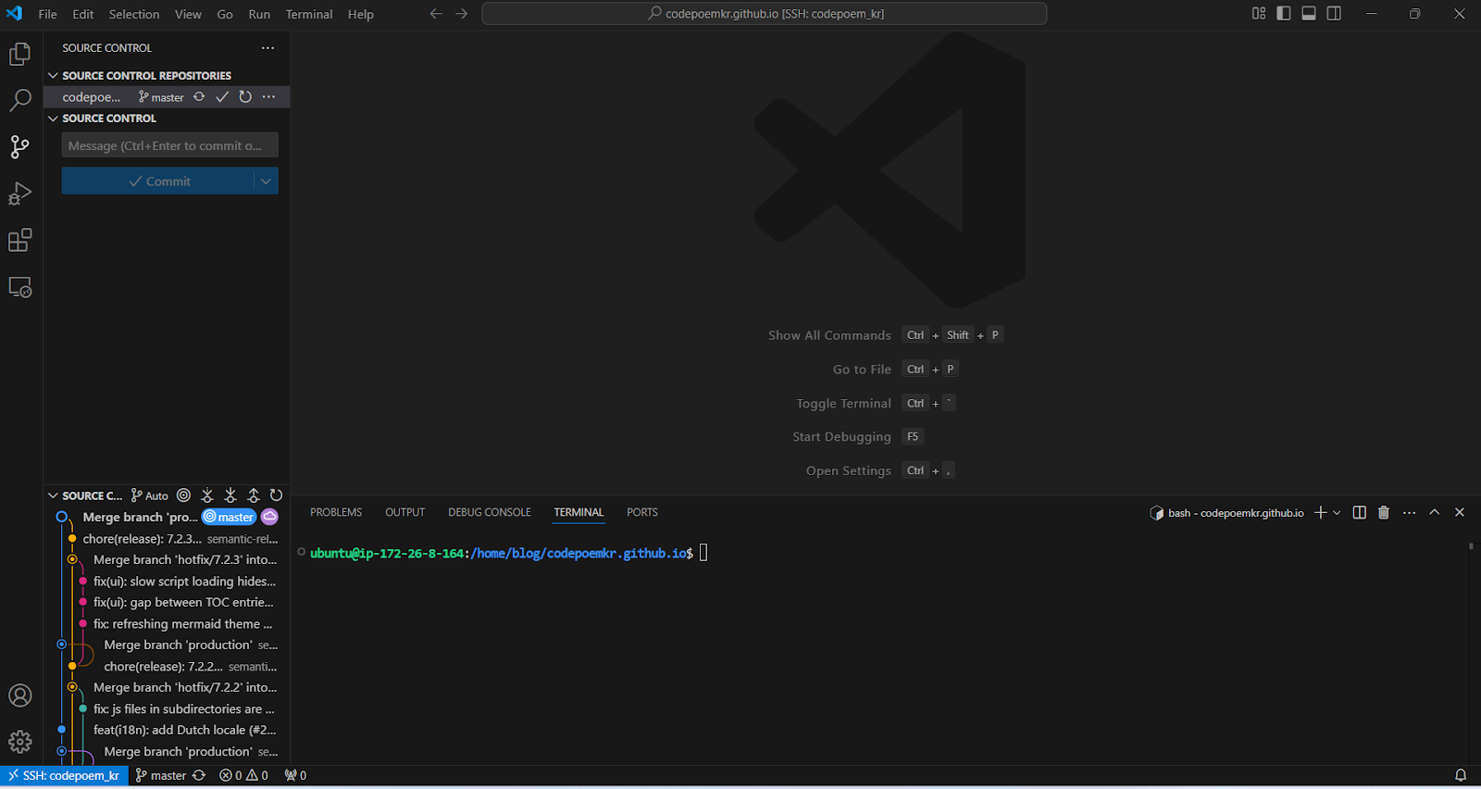Toggle bottom panel visibility
Image resolution: width=1481 pixels, height=789 pixels.
1309,14
